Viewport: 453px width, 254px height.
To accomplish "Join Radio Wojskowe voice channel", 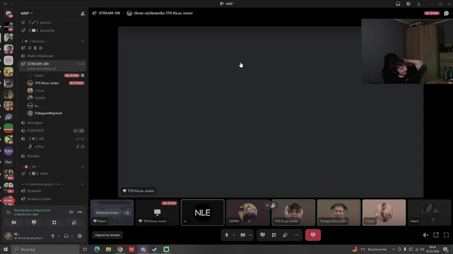I will pyautogui.click(x=52, y=56).
